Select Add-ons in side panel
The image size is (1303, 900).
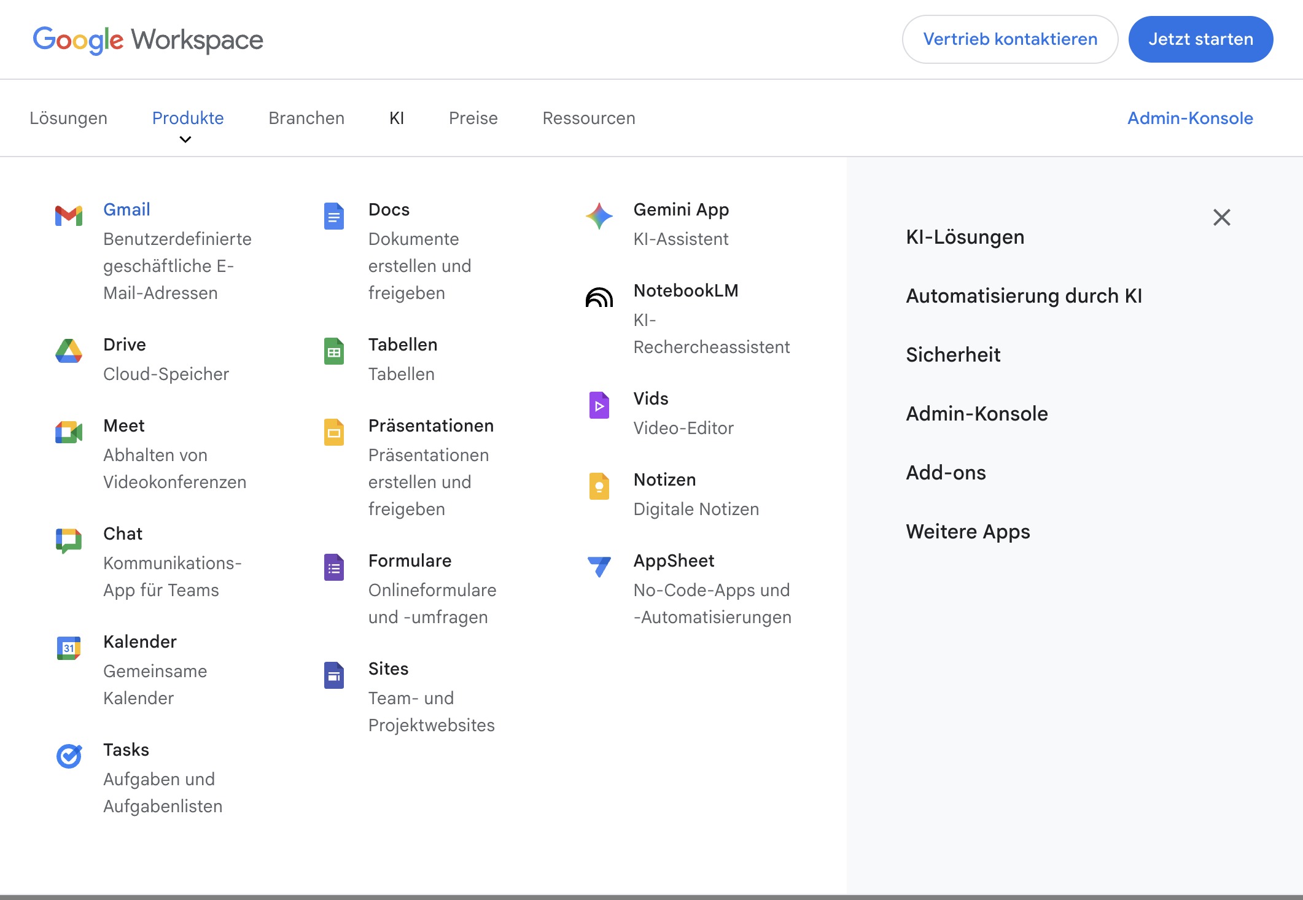tap(946, 473)
